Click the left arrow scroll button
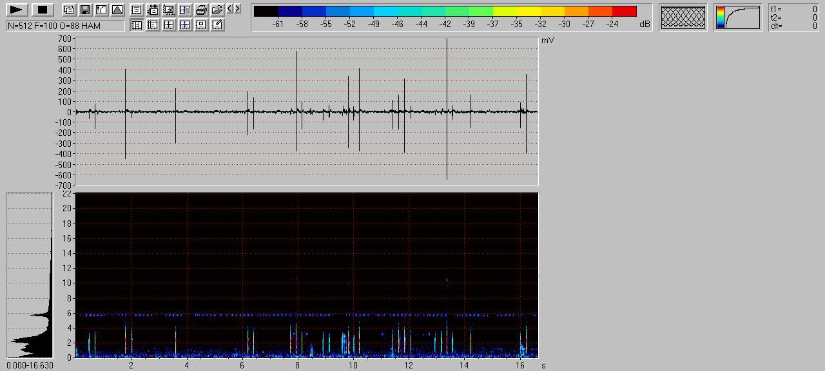 coord(230,8)
